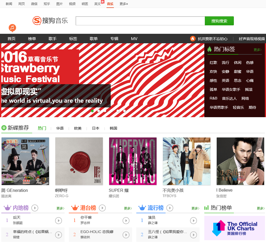Click the fire icon beside 抗洪赞歌不忘初心
The height and width of the screenshot is (242, 266).
pyautogui.click(x=193, y=39)
